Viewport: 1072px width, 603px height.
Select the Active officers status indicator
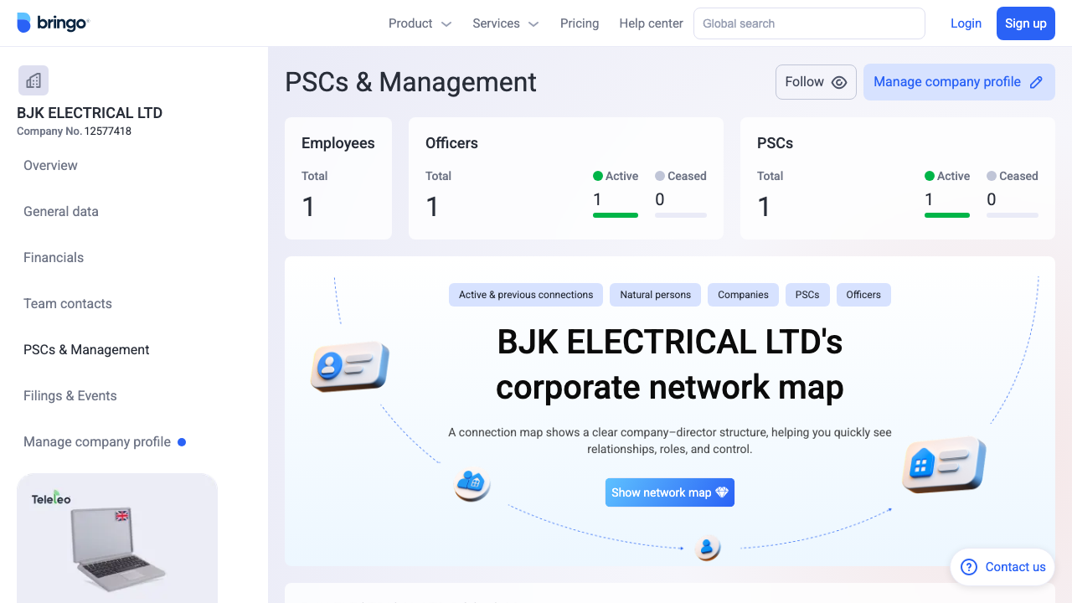click(616, 176)
